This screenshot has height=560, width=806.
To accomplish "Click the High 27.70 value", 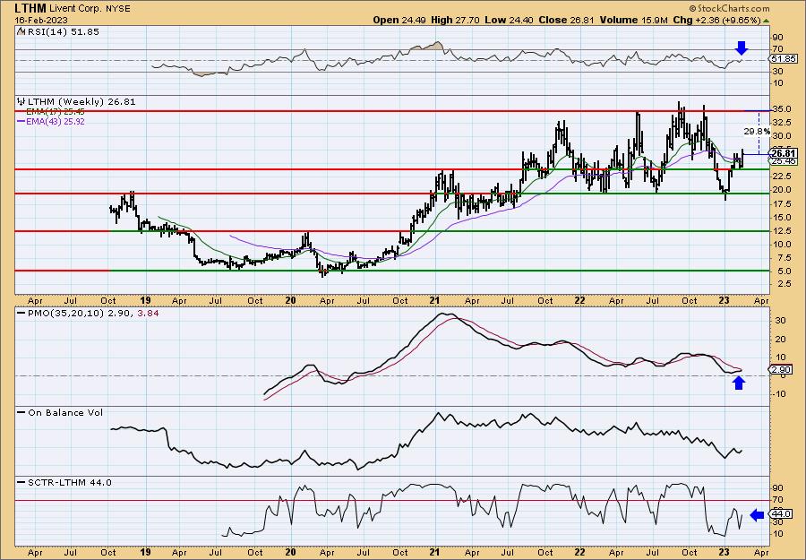I will coord(455,20).
